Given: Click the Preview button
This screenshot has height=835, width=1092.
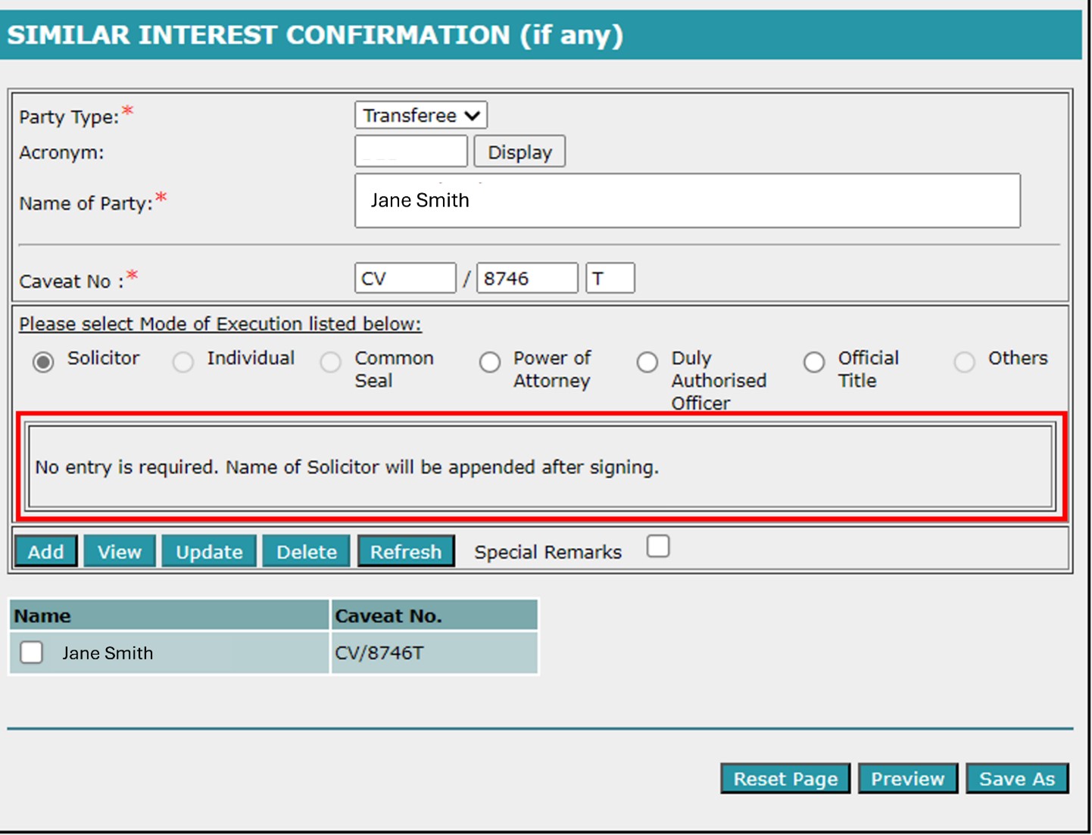Looking at the screenshot, I should [907, 779].
